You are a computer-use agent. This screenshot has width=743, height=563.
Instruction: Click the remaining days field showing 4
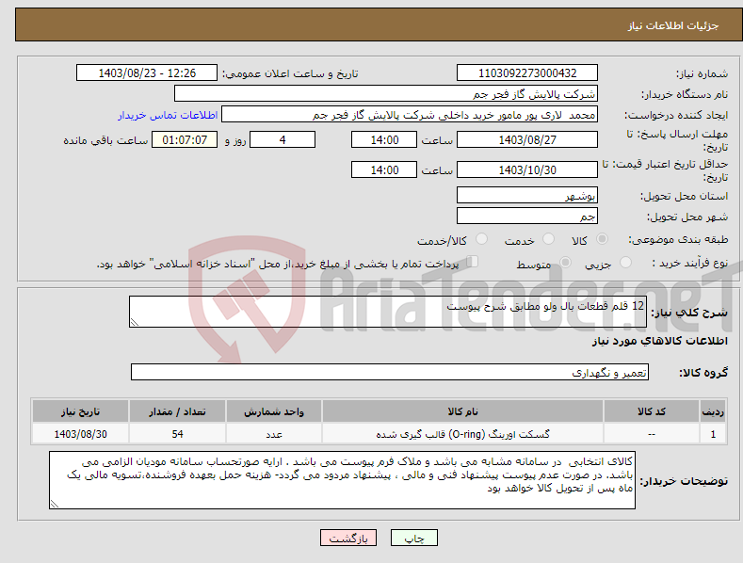[x=283, y=139]
